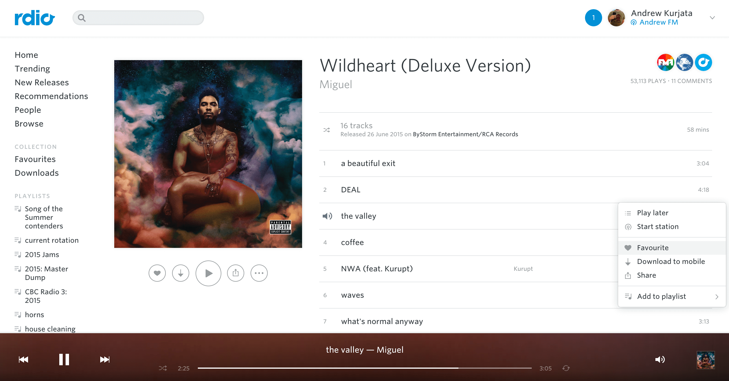Image resolution: width=729 pixels, height=381 pixels.
Task: Toggle repeat next to the 3:05 time
Action: pos(566,368)
